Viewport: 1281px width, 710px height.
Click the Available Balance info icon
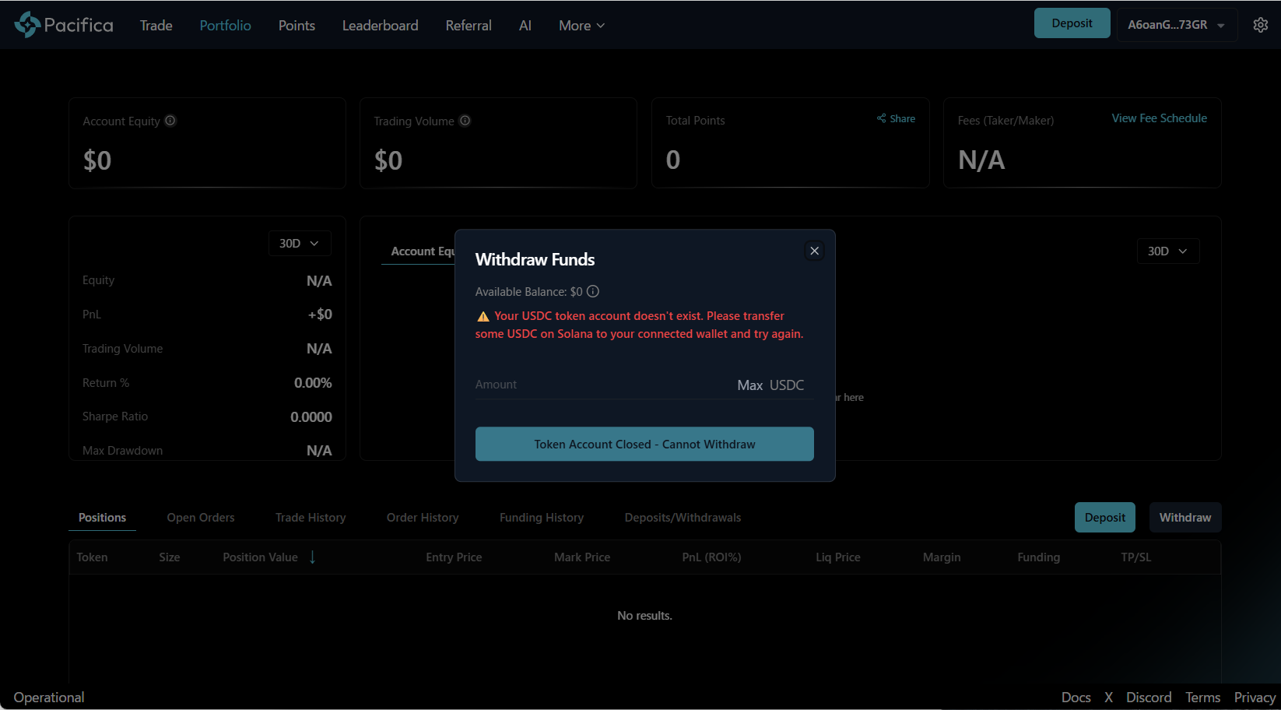(593, 292)
